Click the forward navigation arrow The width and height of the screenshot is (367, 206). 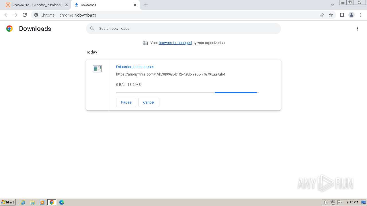[15, 15]
